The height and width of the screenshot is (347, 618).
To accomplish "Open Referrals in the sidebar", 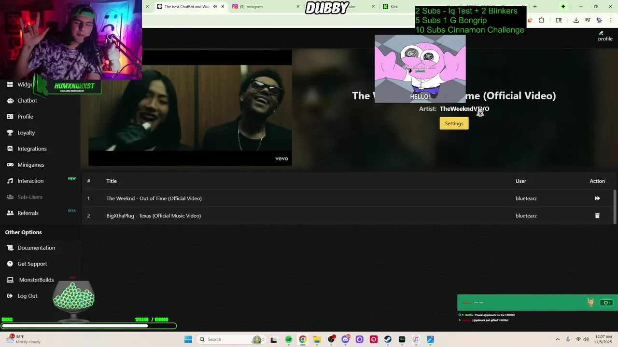I will pyautogui.click(x=28, y=213).
